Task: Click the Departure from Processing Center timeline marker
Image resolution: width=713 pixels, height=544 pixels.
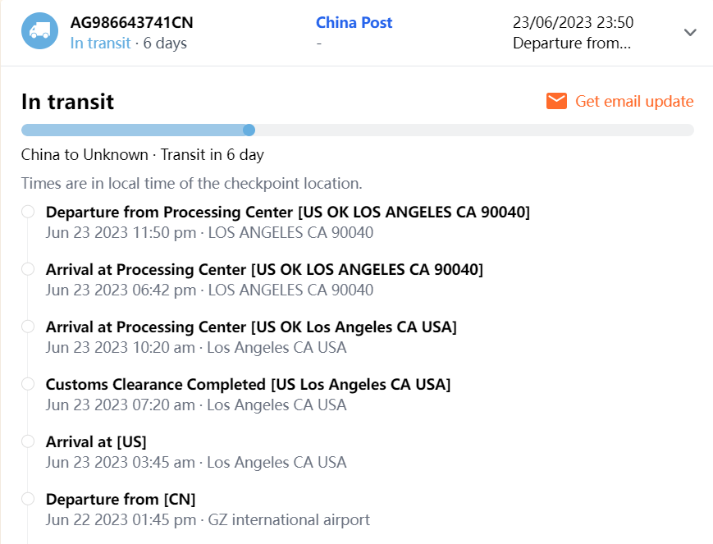Action: pos(28,212)
